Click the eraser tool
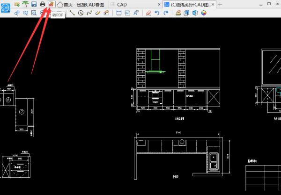 (148, 13)
